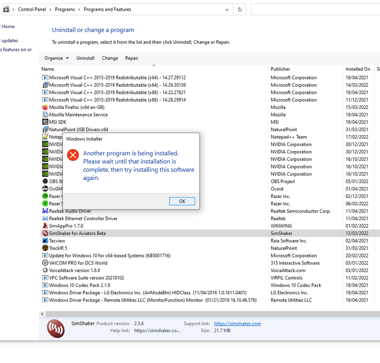
Task: Expand the chevron after Control Panel breadcrumb
Action: 50,10
